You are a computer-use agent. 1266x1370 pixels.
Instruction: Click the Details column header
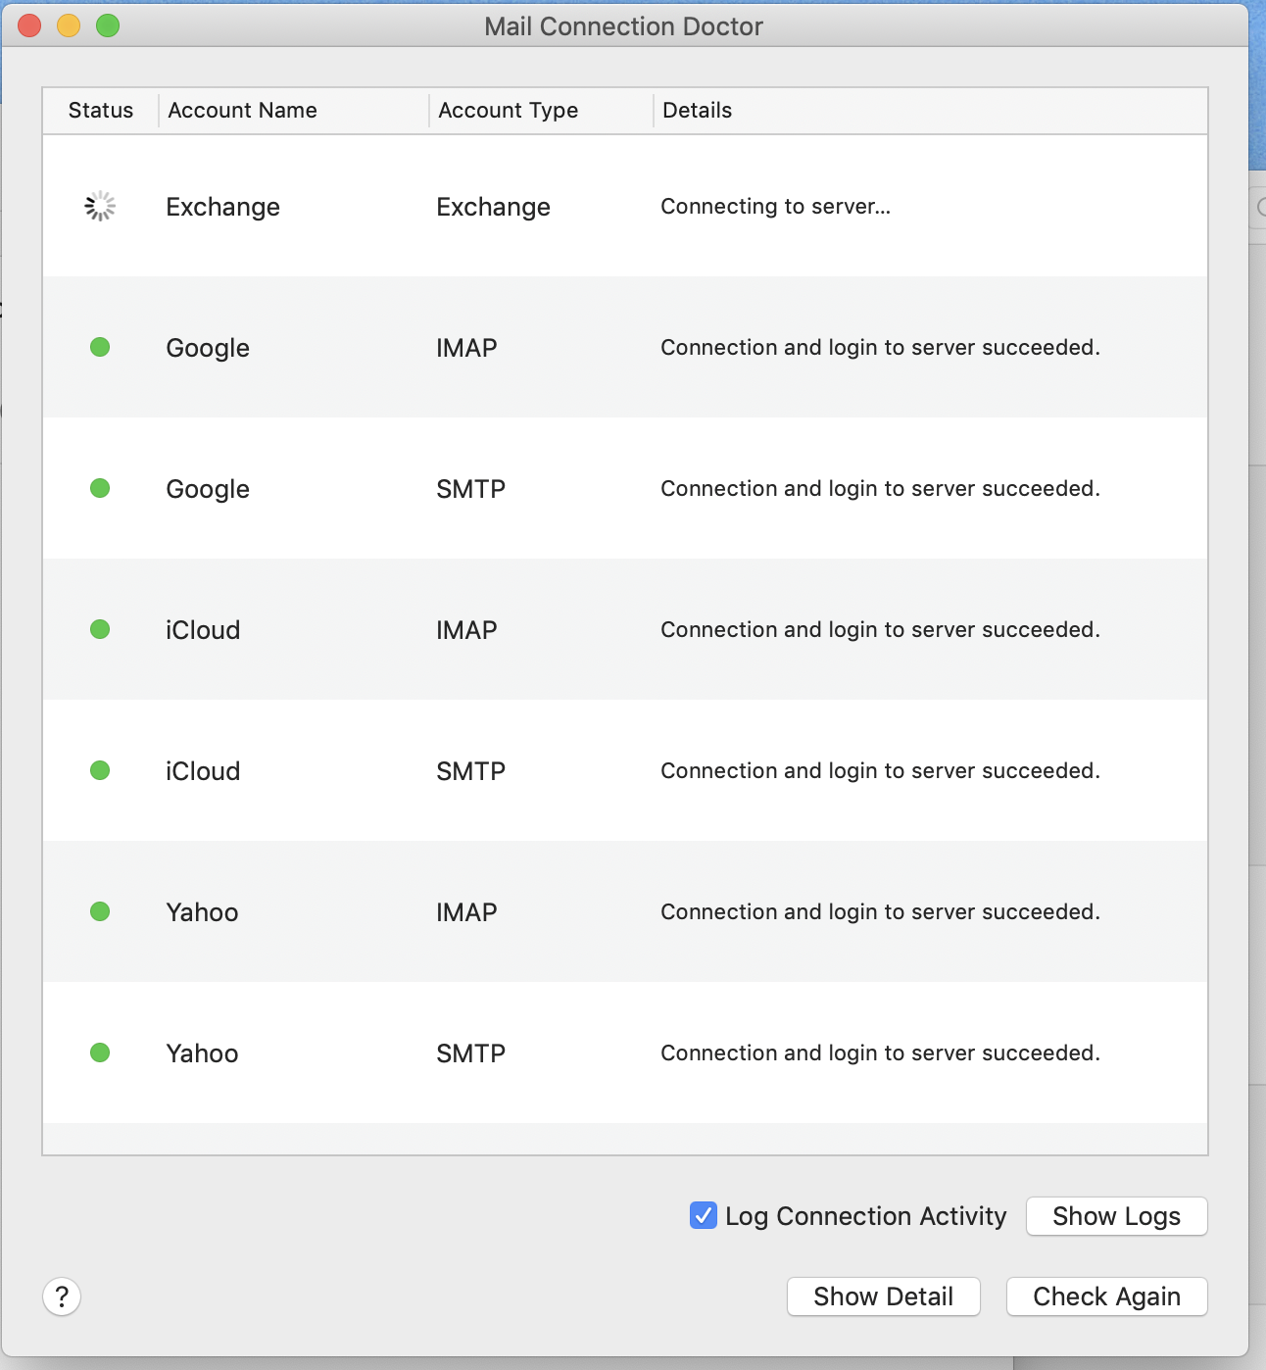pos(698,111)
